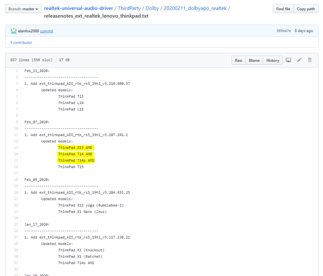Screen dimensions: 323x276
Task: Click 'Updated models:' on line 28
Action: [57, 244]
